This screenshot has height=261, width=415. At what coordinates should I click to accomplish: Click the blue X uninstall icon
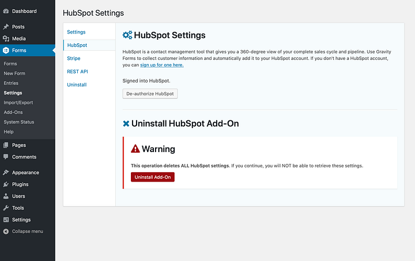pyautogui.click(x=126, y=123)
